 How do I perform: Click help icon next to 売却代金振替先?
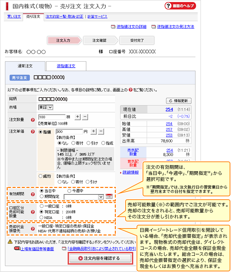point(33,229)
